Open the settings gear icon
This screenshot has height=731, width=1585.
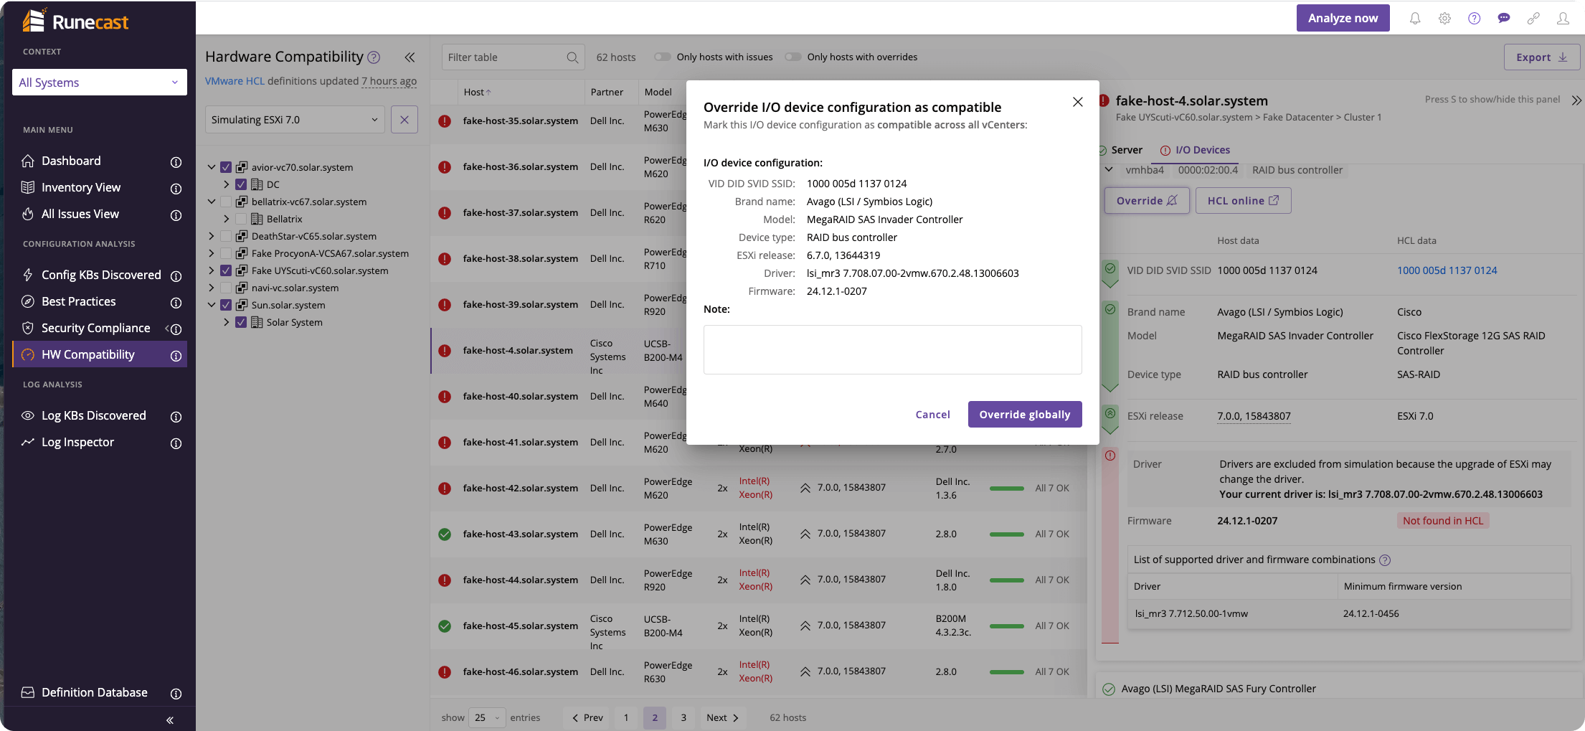(1444, 19)
